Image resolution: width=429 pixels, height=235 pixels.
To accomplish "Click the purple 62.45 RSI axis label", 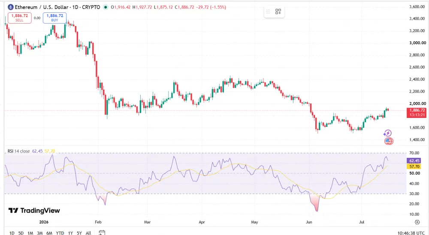I will tap(414, 161).
